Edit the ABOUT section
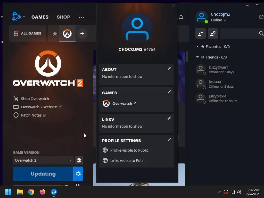Image resolution: width=264 pixels, height=198 pixels. tap(169, 68)
